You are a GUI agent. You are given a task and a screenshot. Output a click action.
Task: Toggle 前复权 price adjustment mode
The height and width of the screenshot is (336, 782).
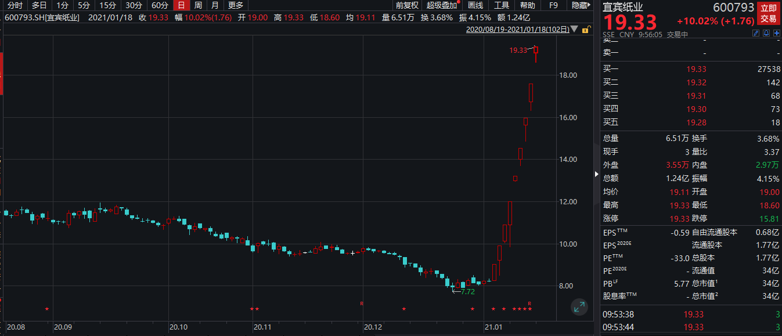(407, 5)
